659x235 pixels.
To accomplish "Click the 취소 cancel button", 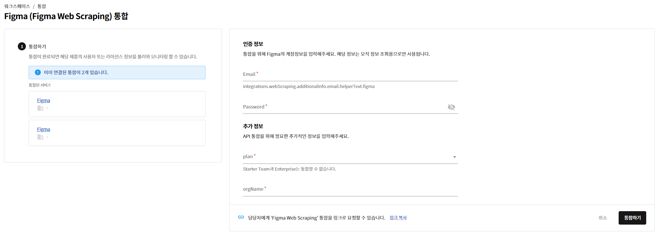I will 602,218.
